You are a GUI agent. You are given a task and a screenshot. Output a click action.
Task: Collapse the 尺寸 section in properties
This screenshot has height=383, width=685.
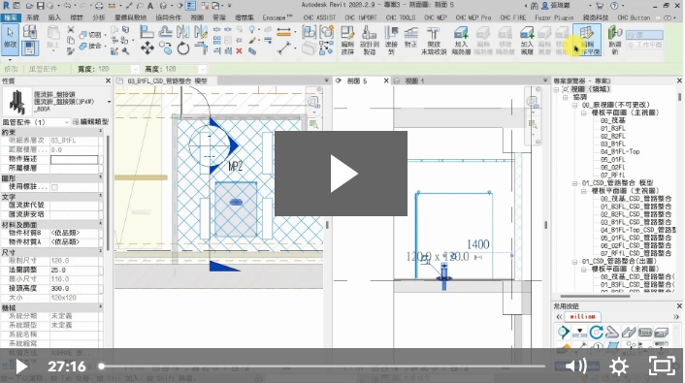(101, 252)
